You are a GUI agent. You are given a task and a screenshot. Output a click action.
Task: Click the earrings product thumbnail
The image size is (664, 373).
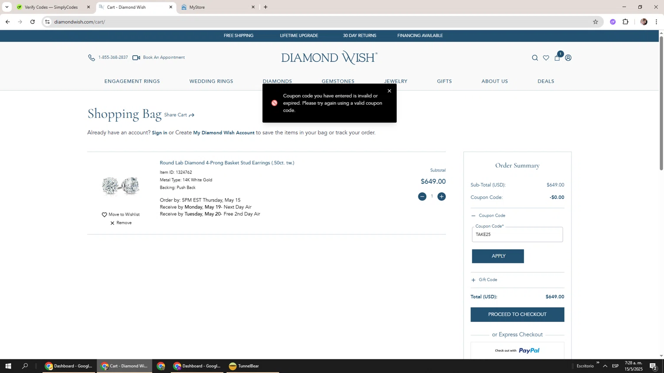click(120, 186)
